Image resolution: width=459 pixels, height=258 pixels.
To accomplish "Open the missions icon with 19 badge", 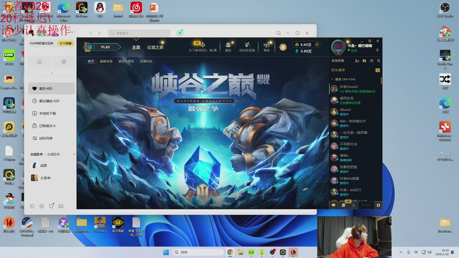I will point(344,205).
